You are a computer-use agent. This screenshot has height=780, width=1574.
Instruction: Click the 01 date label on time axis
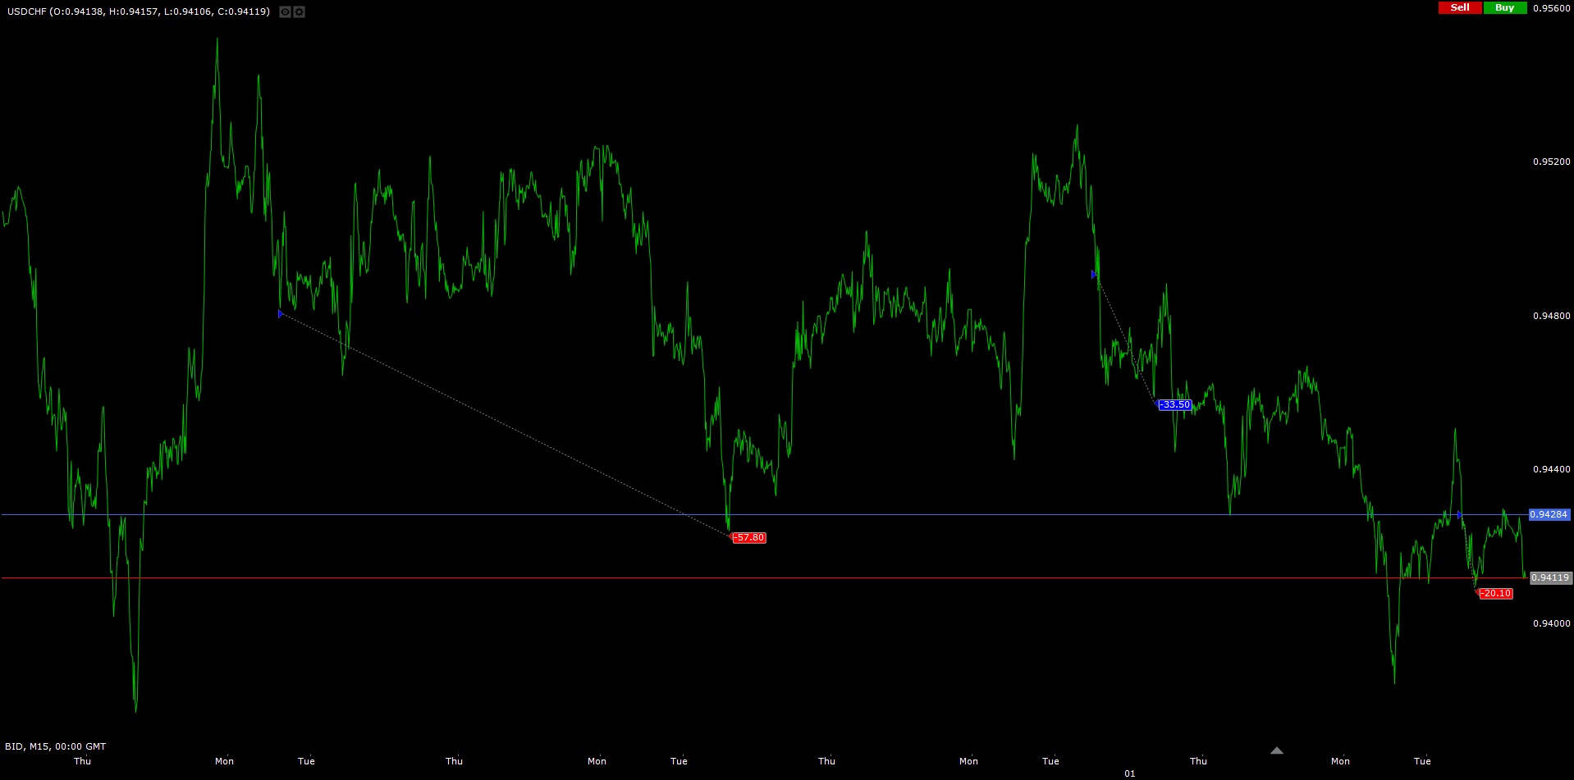tap(1130, 773)
